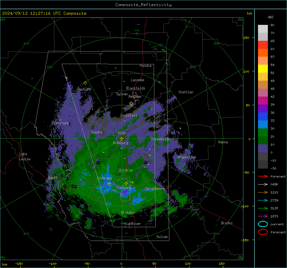
Task: Click the orange 111V arrow legend icon
Action: coord(263,192)
